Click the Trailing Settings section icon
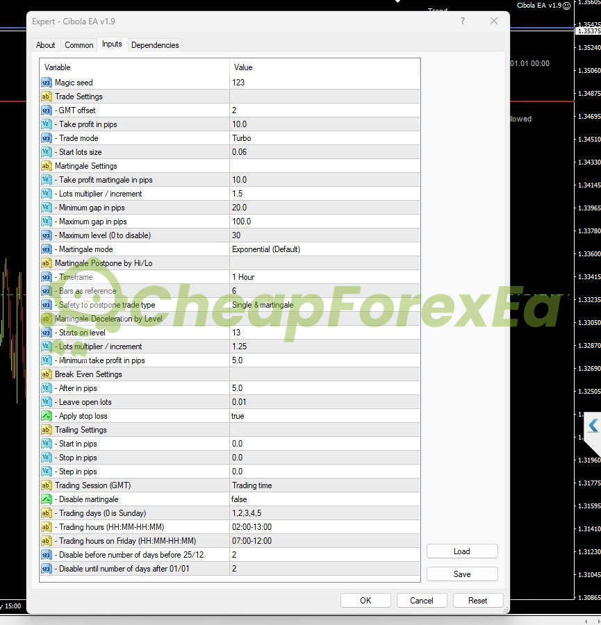The width and height of the screenshot is (601, 625). pyautogui.click(x=47, y=430)
